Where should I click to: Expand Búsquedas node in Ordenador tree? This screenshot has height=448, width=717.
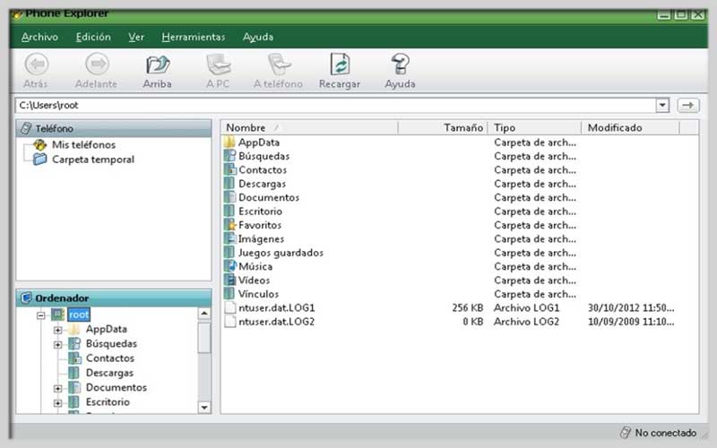click(x=57, y=344)
